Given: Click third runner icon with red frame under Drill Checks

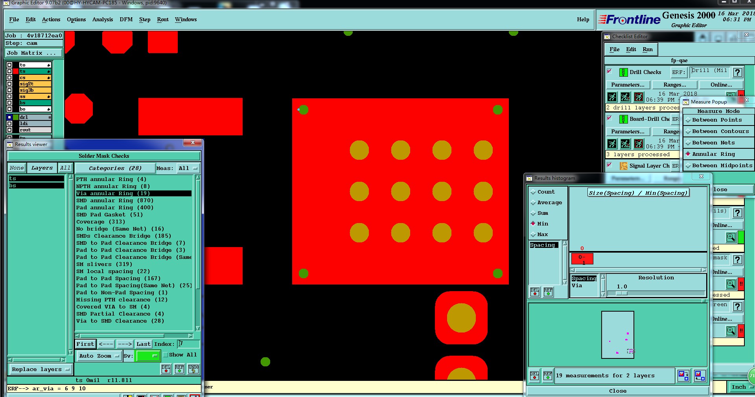Looking at the screenshot, I should pyautogui.click(x=639, y=97).
